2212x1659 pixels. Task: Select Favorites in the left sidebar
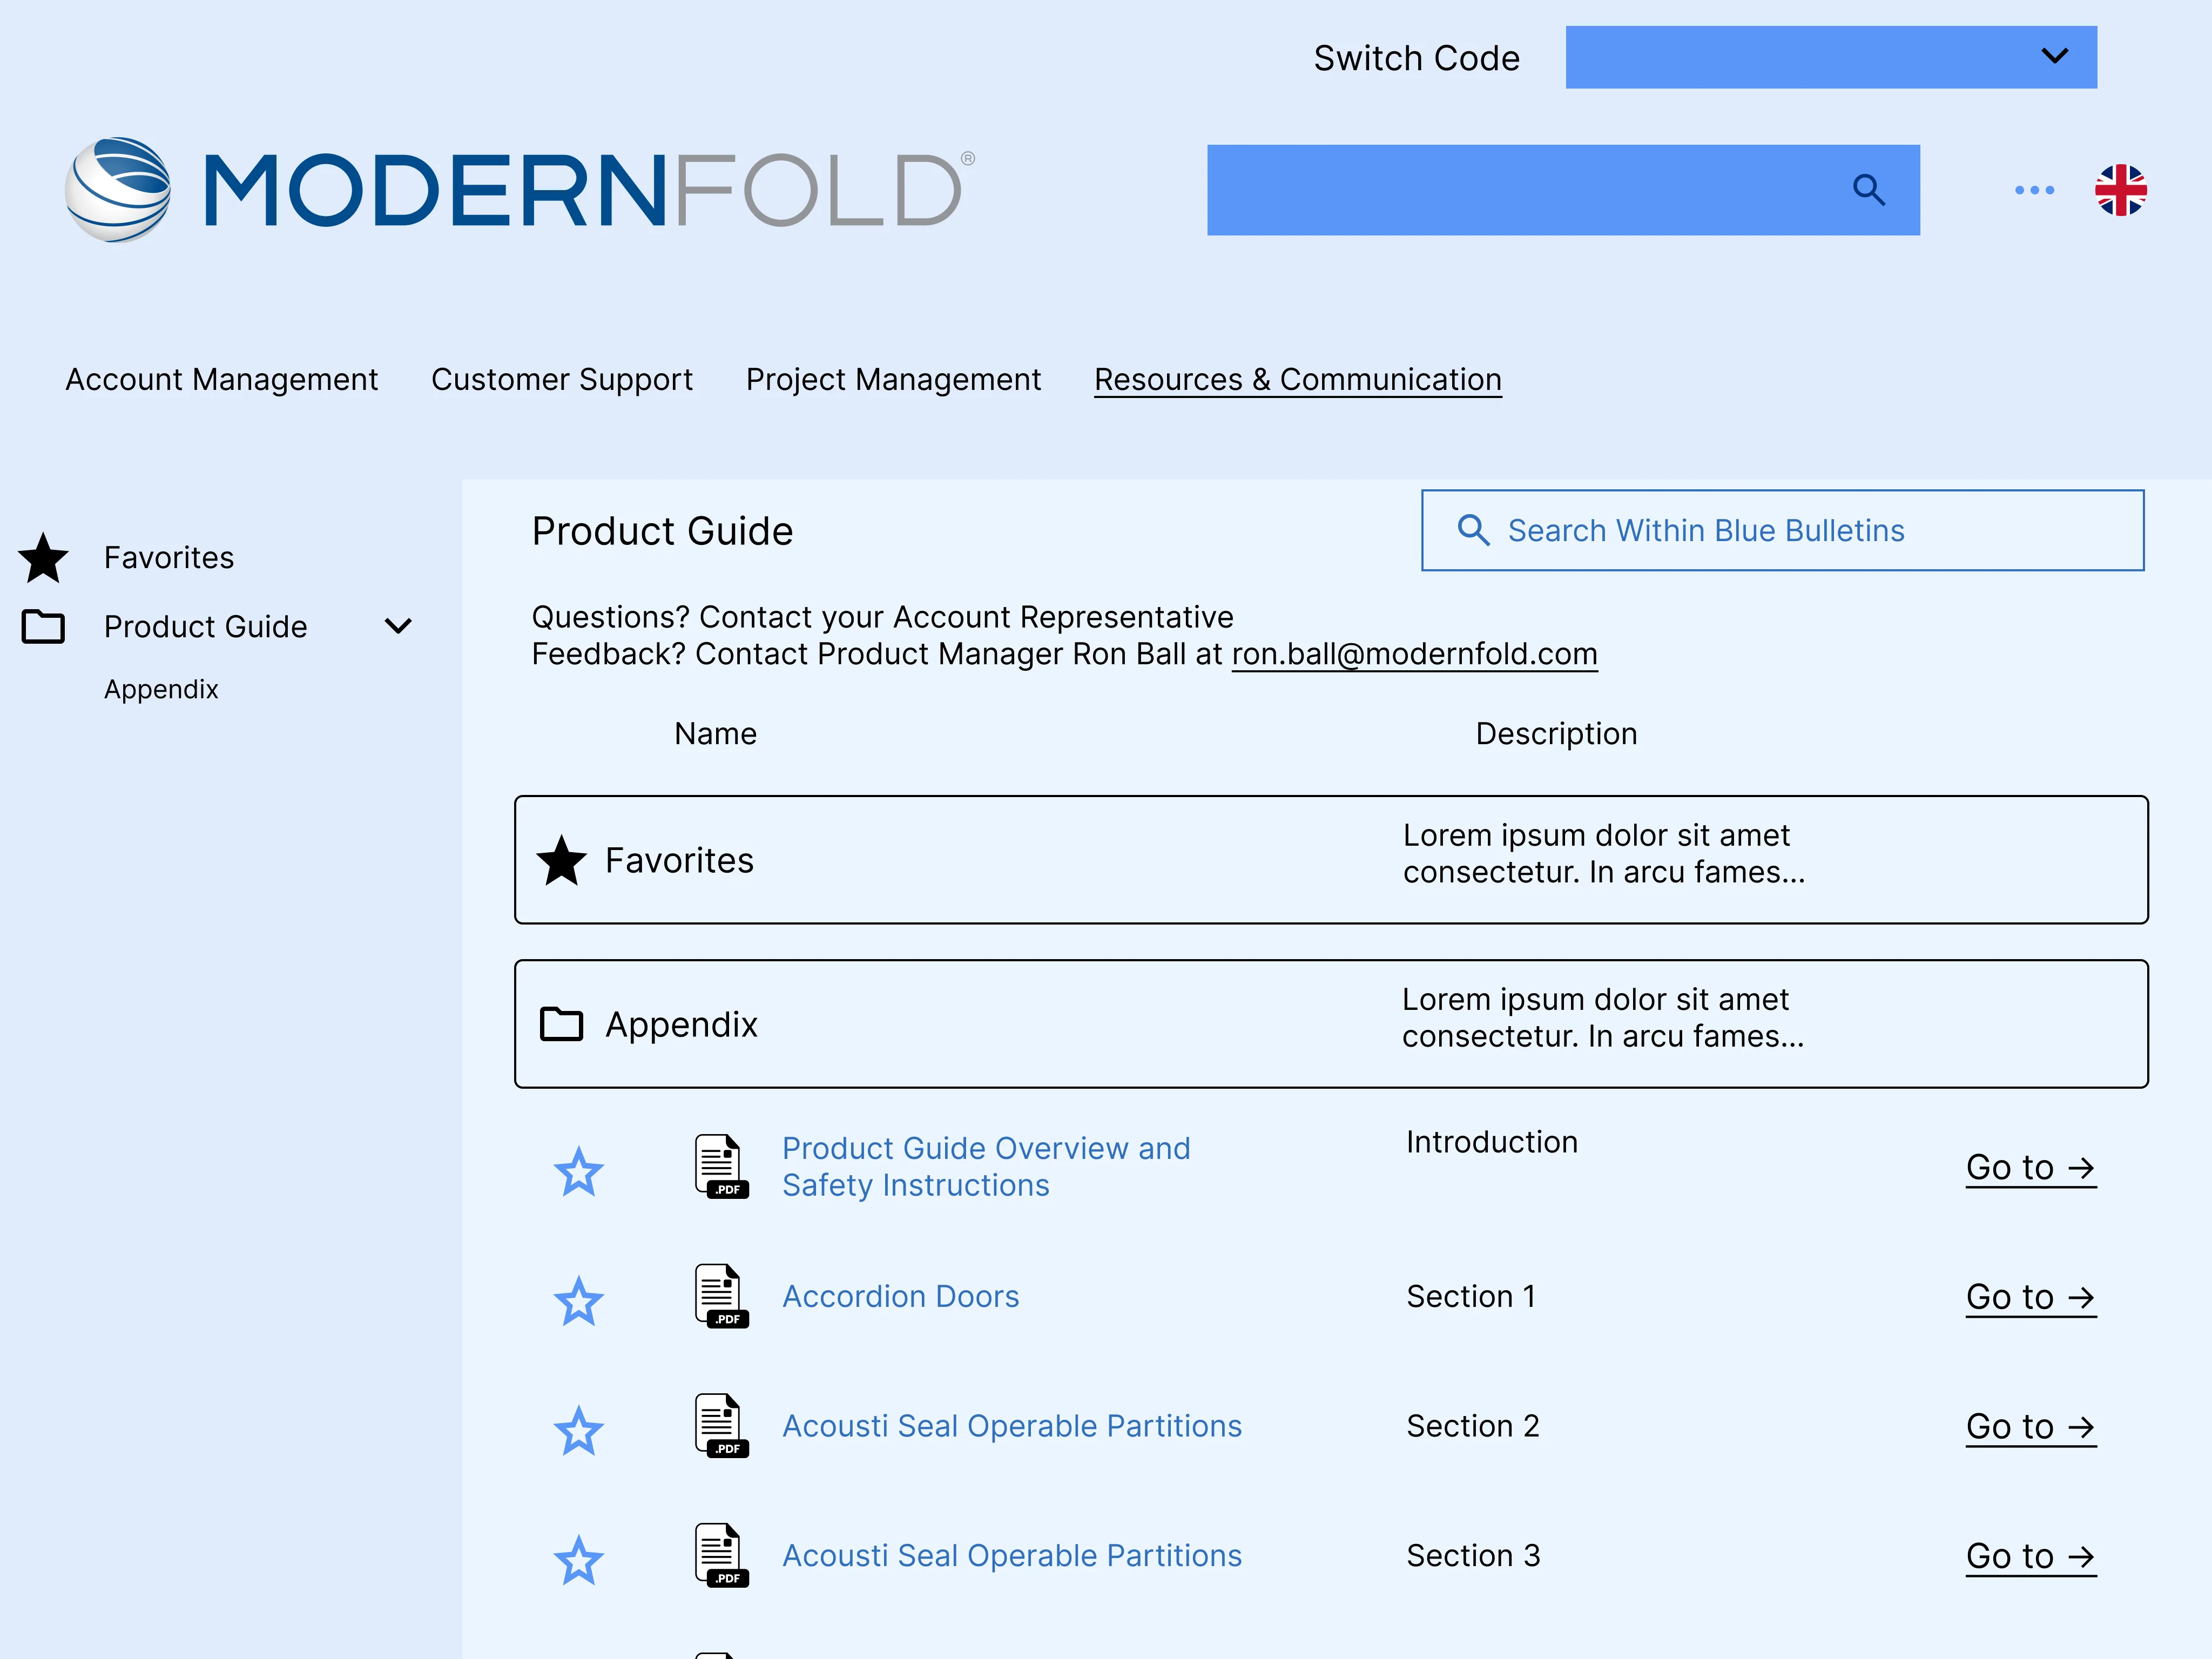[x=169, y=558]
